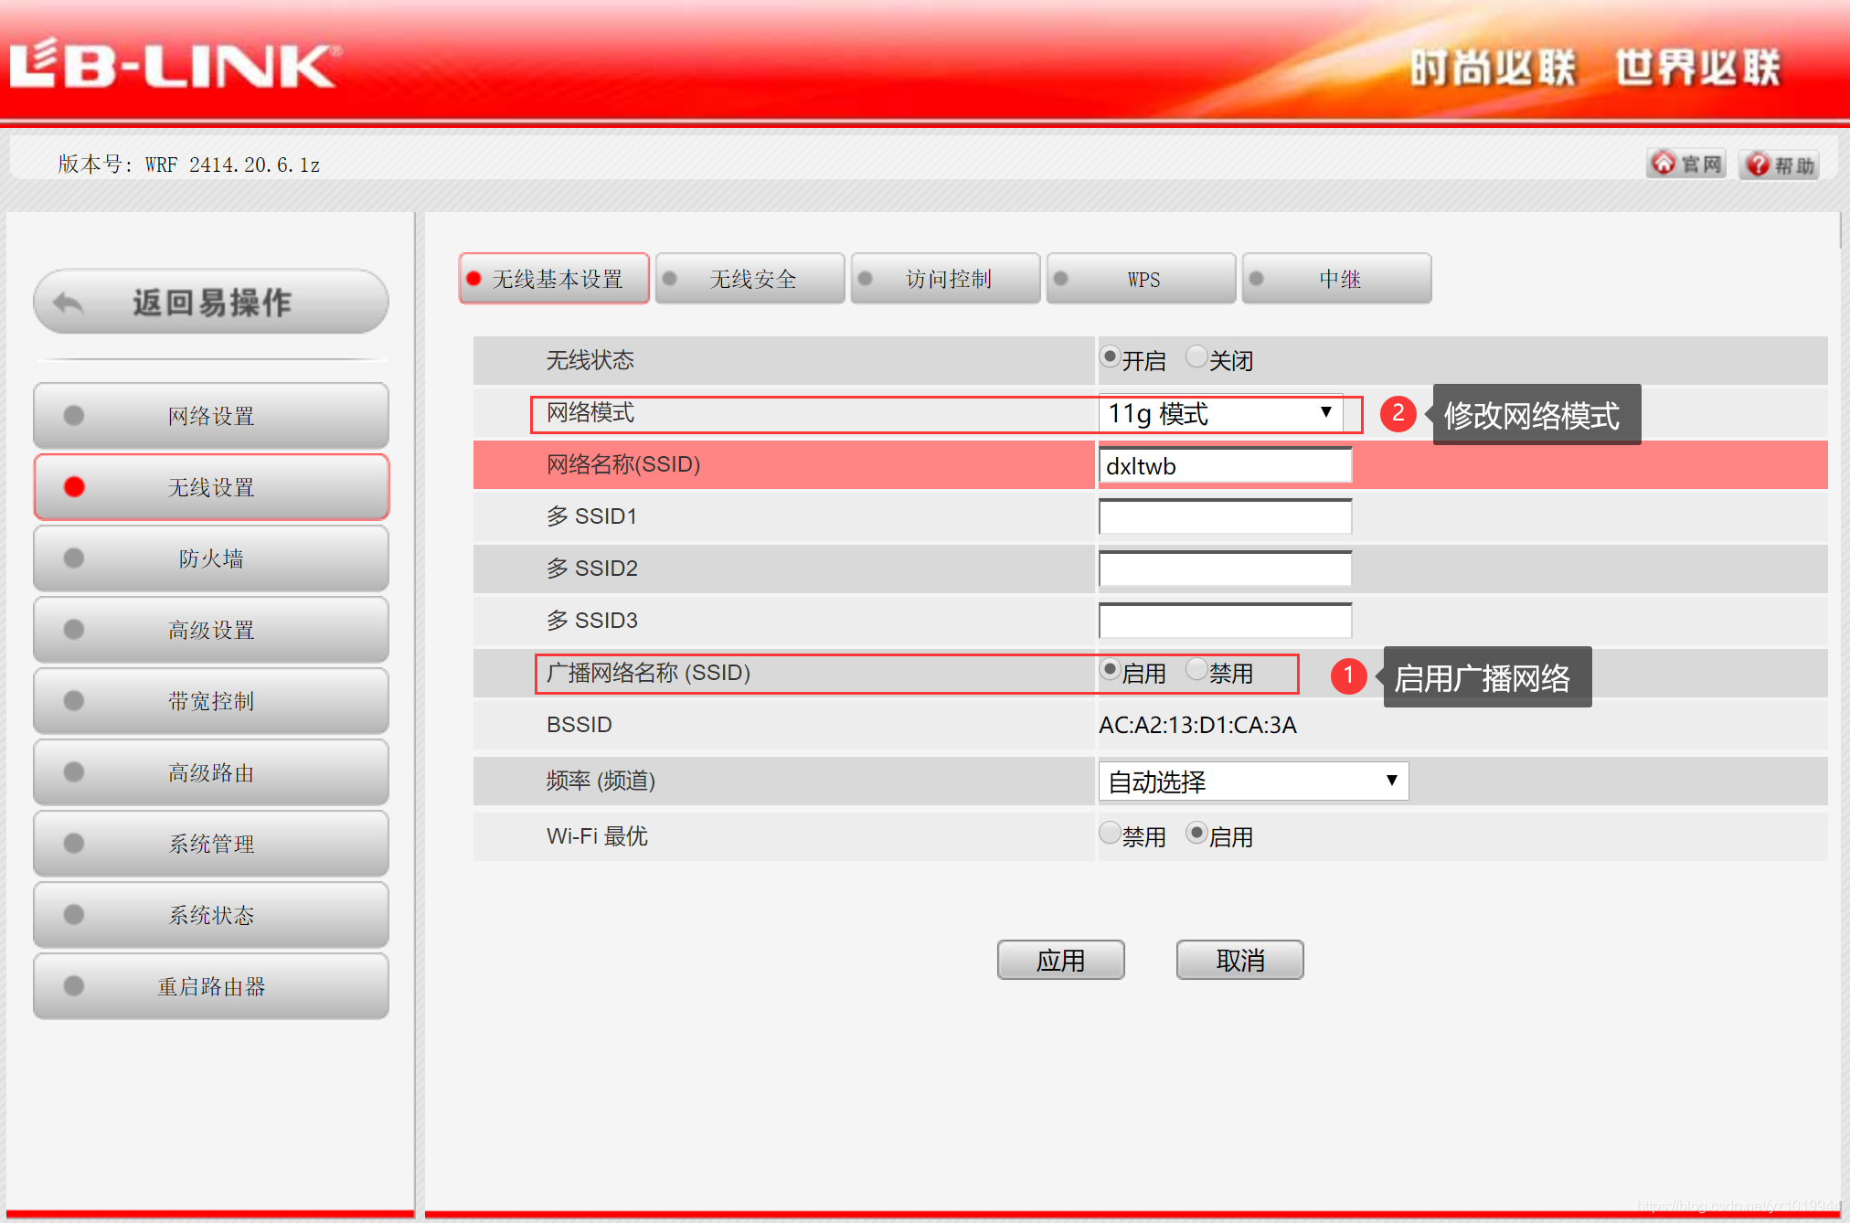Click the B-LINK logo in header
Image resolution: width=1850 pixels, height=1223 pixels.
coord(175,66)
